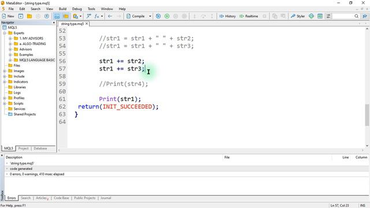Click the editor vertical scrollbar thumb
The image size is (370, 208).
tap(367, 115)
